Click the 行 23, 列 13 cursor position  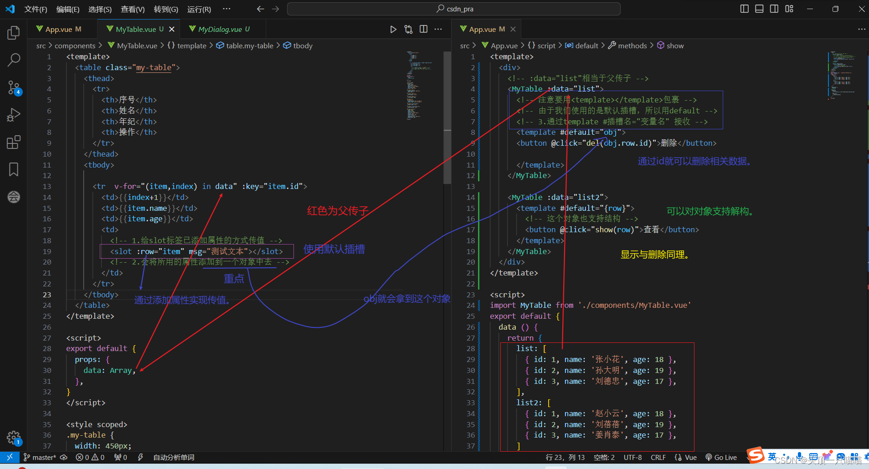coord(565,457)
